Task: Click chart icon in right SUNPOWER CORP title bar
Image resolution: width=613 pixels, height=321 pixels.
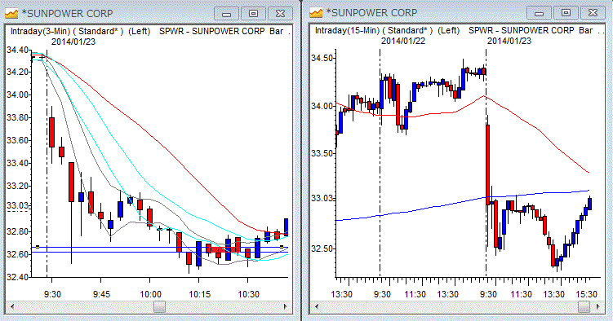Action: 316,13
